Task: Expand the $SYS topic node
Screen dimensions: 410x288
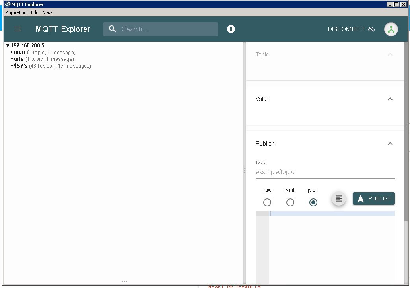Action: (x=12, y=66)
